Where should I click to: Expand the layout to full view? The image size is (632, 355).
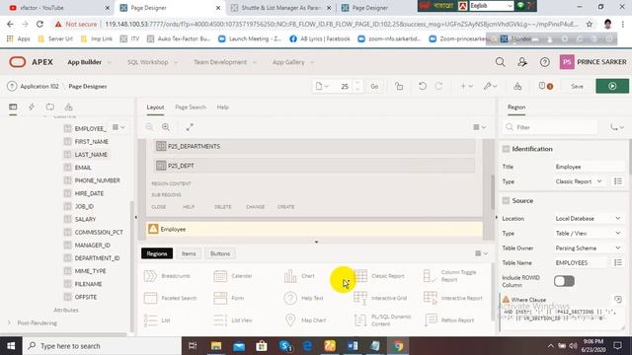tap(190, 127)
